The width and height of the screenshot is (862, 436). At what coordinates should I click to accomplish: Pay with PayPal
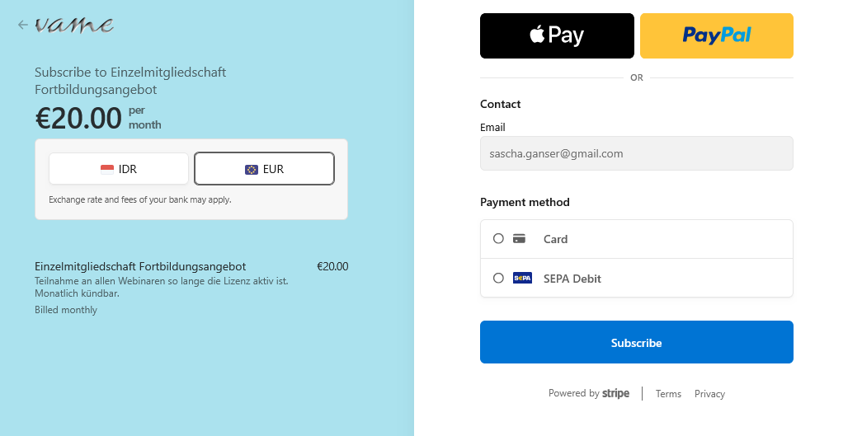pyautogui.click(x=716, y=35)
